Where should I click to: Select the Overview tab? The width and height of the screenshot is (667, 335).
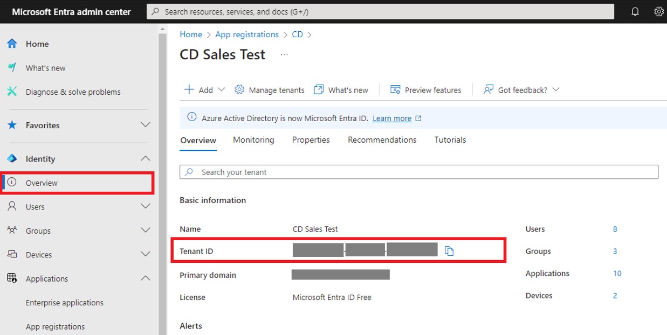(198, 140)
